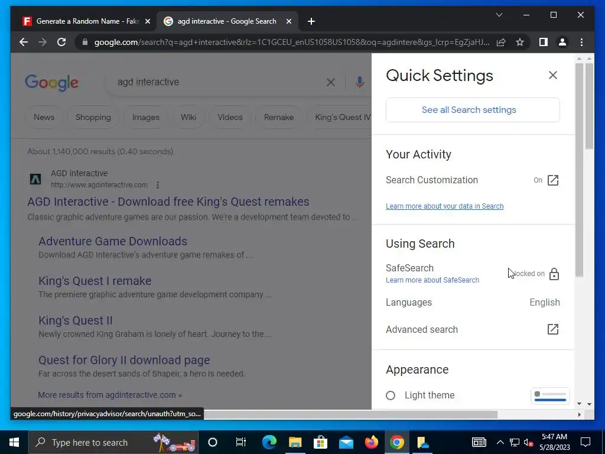605x454 pixels.
Task: Select the Shopping filter chip
Action: click(93, 118)
